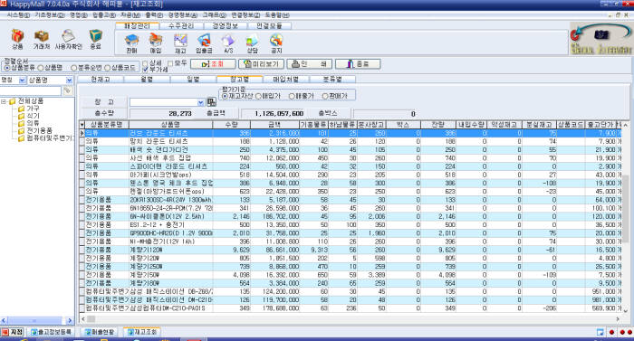
Task: Open the 입출금 deposit/withdrawal icon
Action: pos(204,41)
